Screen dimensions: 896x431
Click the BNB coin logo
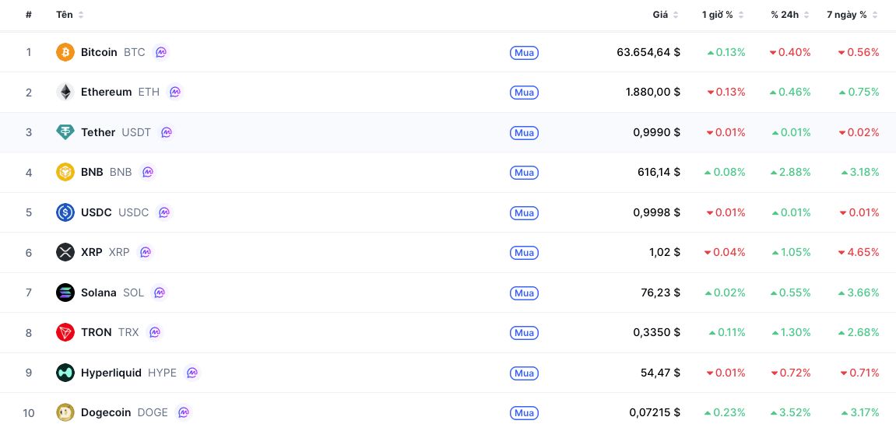click(x=65, y=172)
